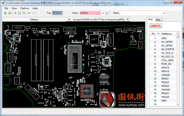Screen dimensions: 184x116
Task: Select the JUSB1 connector
Action: pos(10,57)
